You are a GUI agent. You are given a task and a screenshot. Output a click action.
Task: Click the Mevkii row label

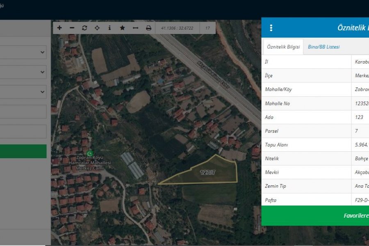[272, 172]
